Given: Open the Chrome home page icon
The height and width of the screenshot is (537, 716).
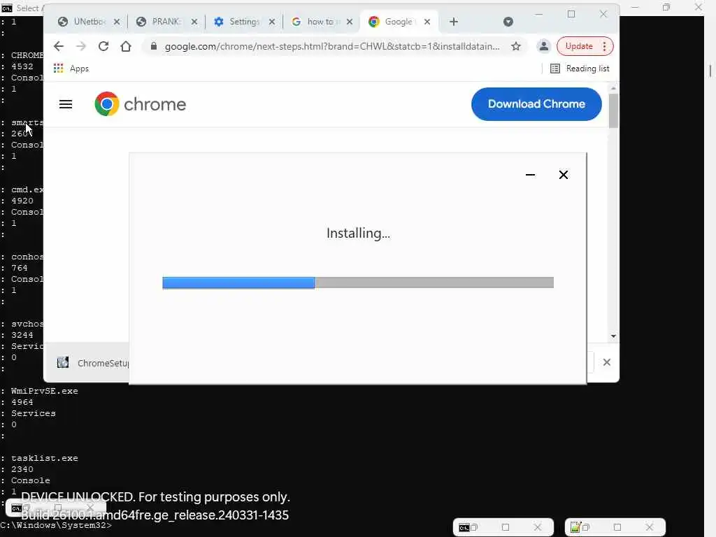Looking at the screenshot, I should pos(126,46).
